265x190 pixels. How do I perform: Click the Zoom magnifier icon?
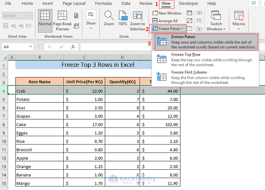[109, 15]
